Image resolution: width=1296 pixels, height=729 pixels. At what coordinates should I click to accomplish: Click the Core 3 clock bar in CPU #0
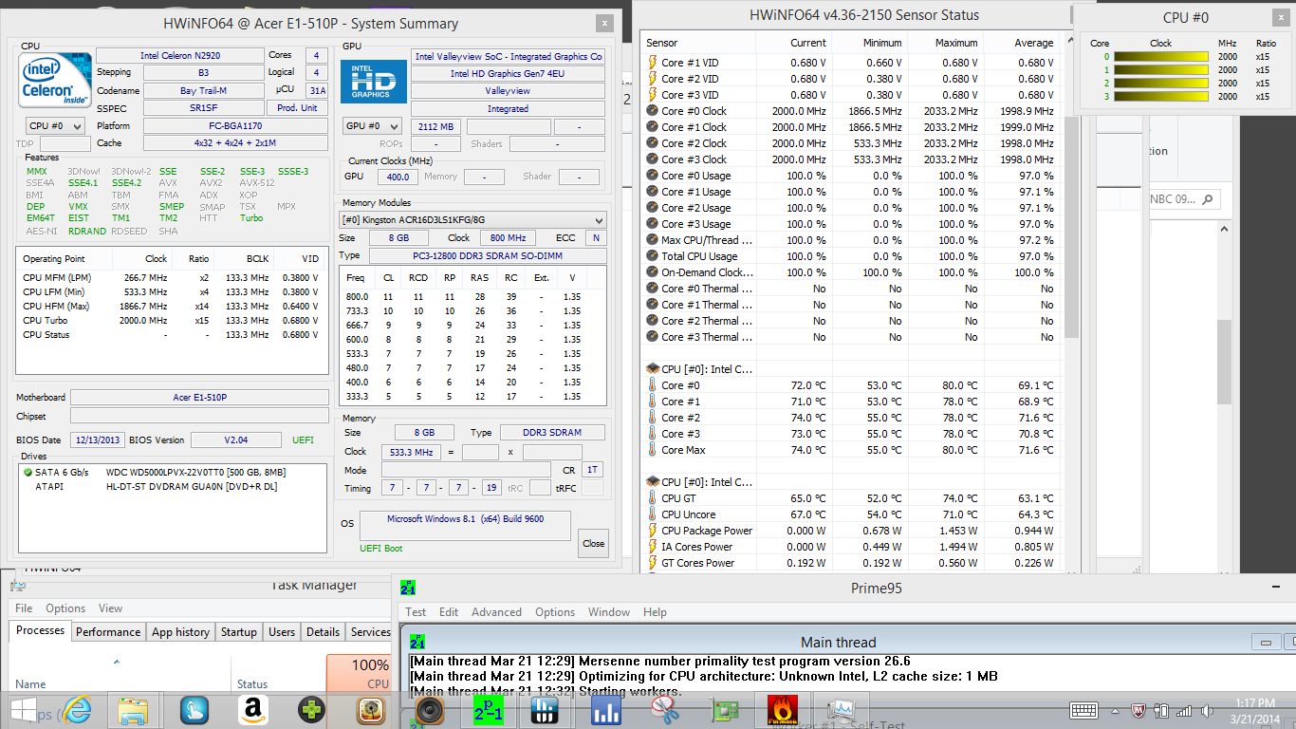pos(1161,96)
